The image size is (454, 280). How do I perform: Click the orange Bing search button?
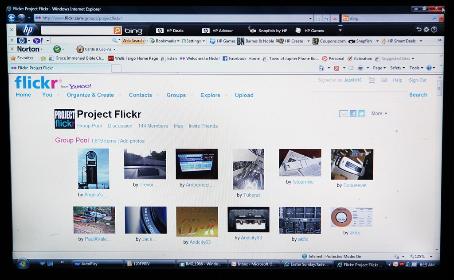(117, 31)
